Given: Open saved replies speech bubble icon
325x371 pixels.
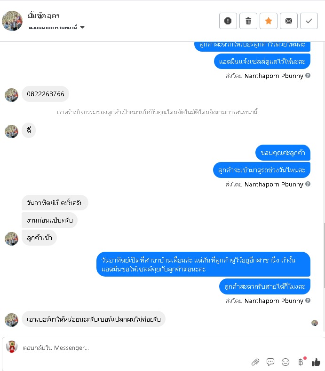Looking at the screenshot, I should pyautogui.click(x=270, y=362).
